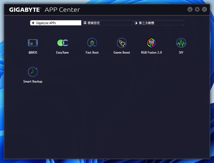This screenshot has height=163, width=214.
Task: Switch to the Gigabyte APPs tab
Action: pyautogui.click(x=56, y=23)
